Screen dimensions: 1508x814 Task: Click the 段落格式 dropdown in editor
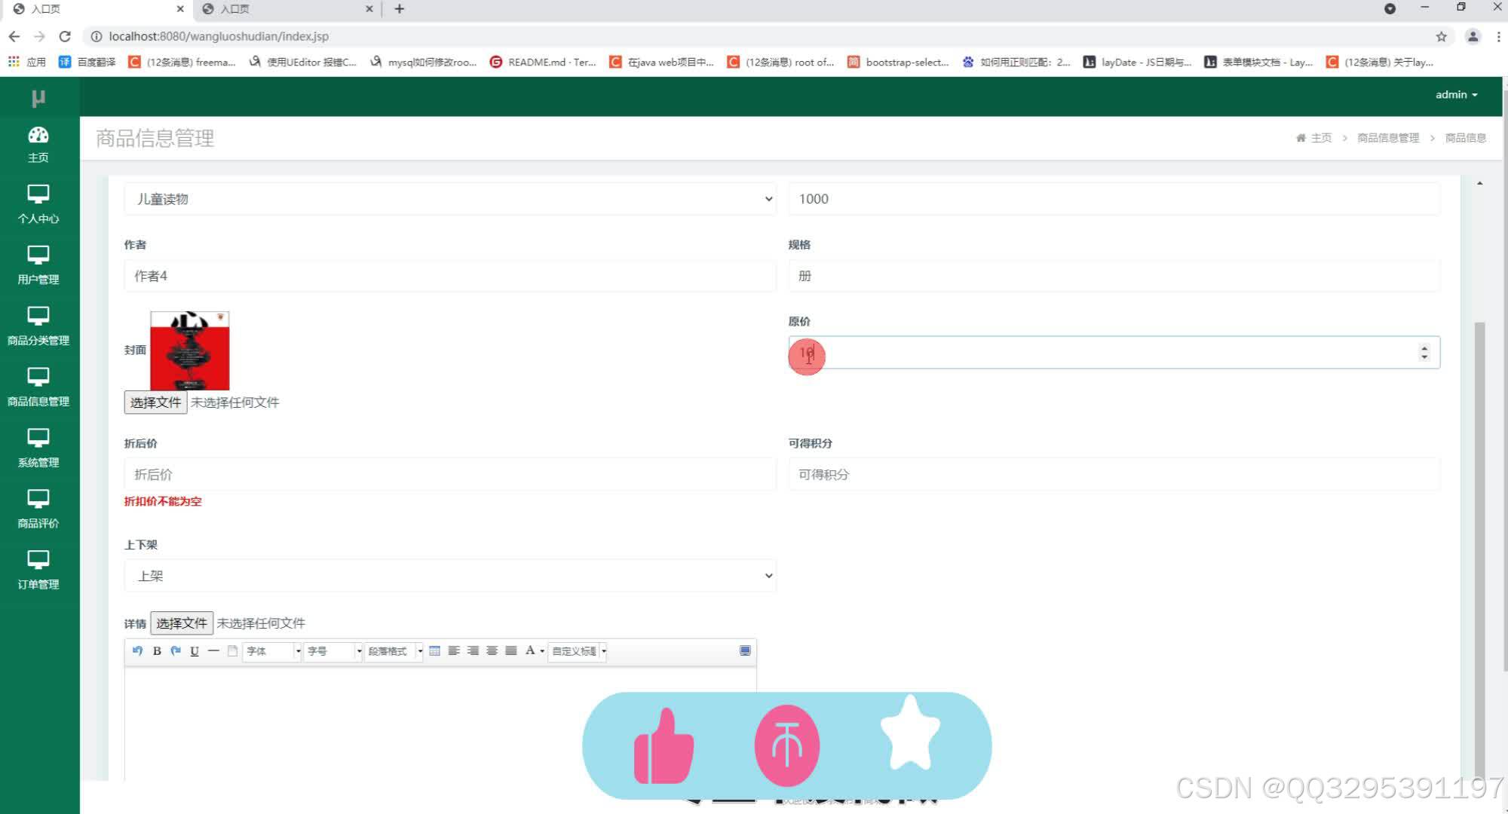coord(393,650)
